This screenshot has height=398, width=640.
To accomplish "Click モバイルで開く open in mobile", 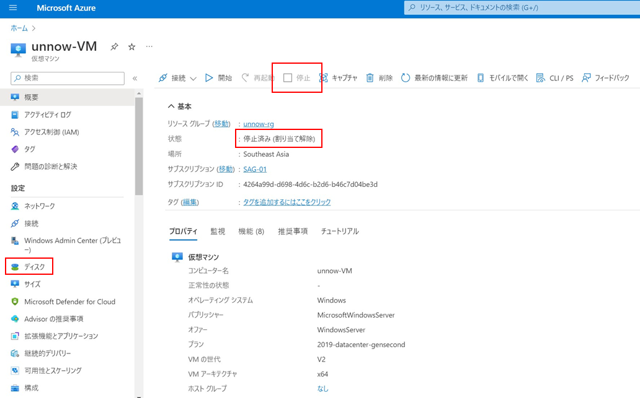I will [502, 78].
